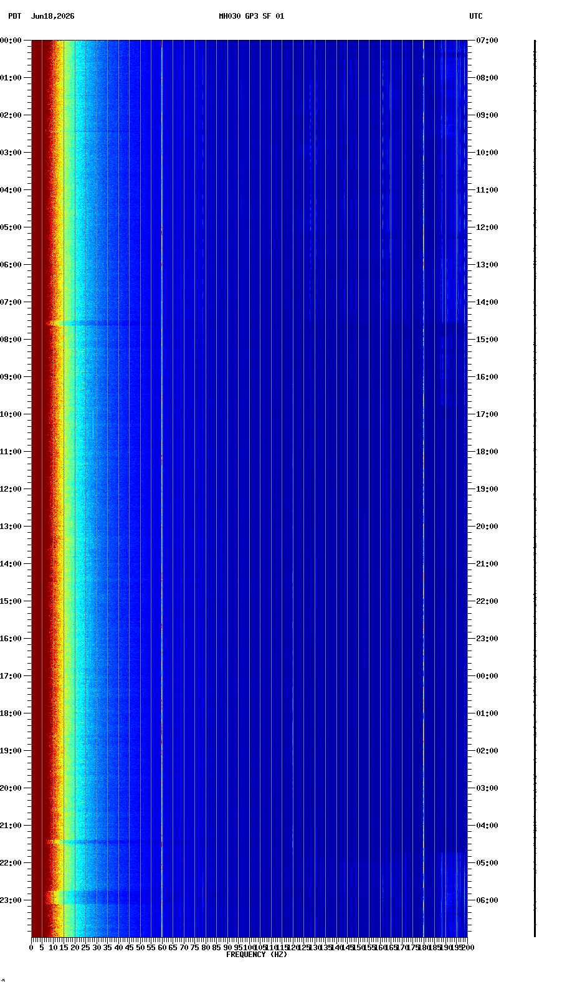The height and width of the screenshot is (987, 562).
Task: Select 22:00 on the UTC time axis
Action: point(487,601)
